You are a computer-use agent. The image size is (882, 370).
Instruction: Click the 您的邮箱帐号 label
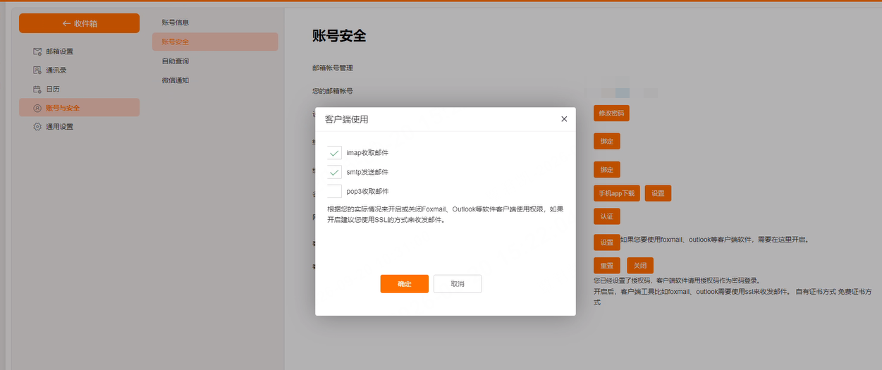333,92
